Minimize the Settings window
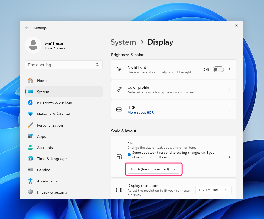The image size is (264, 219). click(x=211, y=25)
